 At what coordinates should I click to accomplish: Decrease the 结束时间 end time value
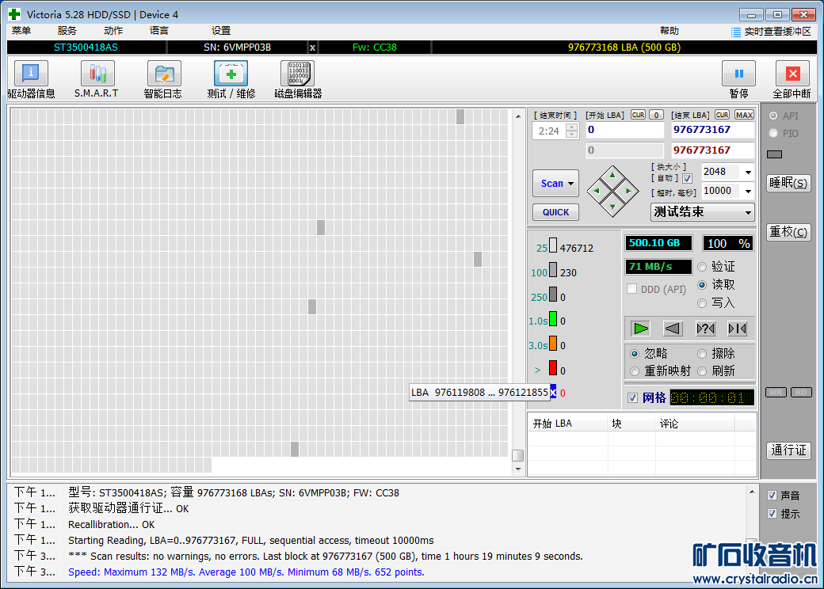[x=572, y=135]
